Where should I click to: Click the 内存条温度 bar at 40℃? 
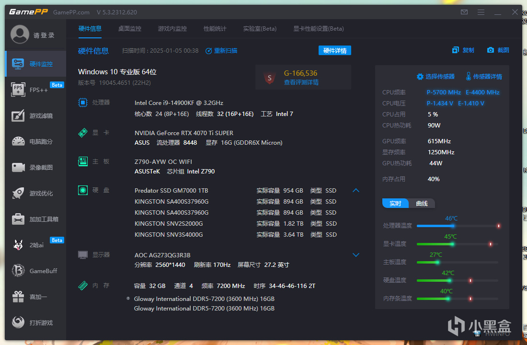click(458, 299)
